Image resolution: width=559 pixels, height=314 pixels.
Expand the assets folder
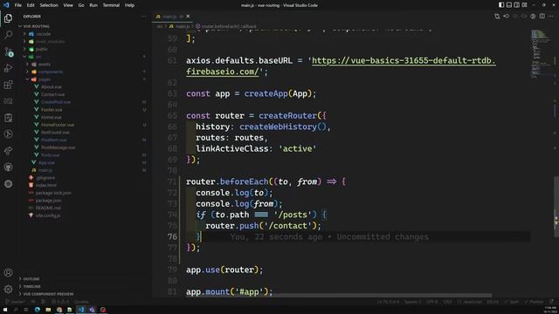click(45, 65)
